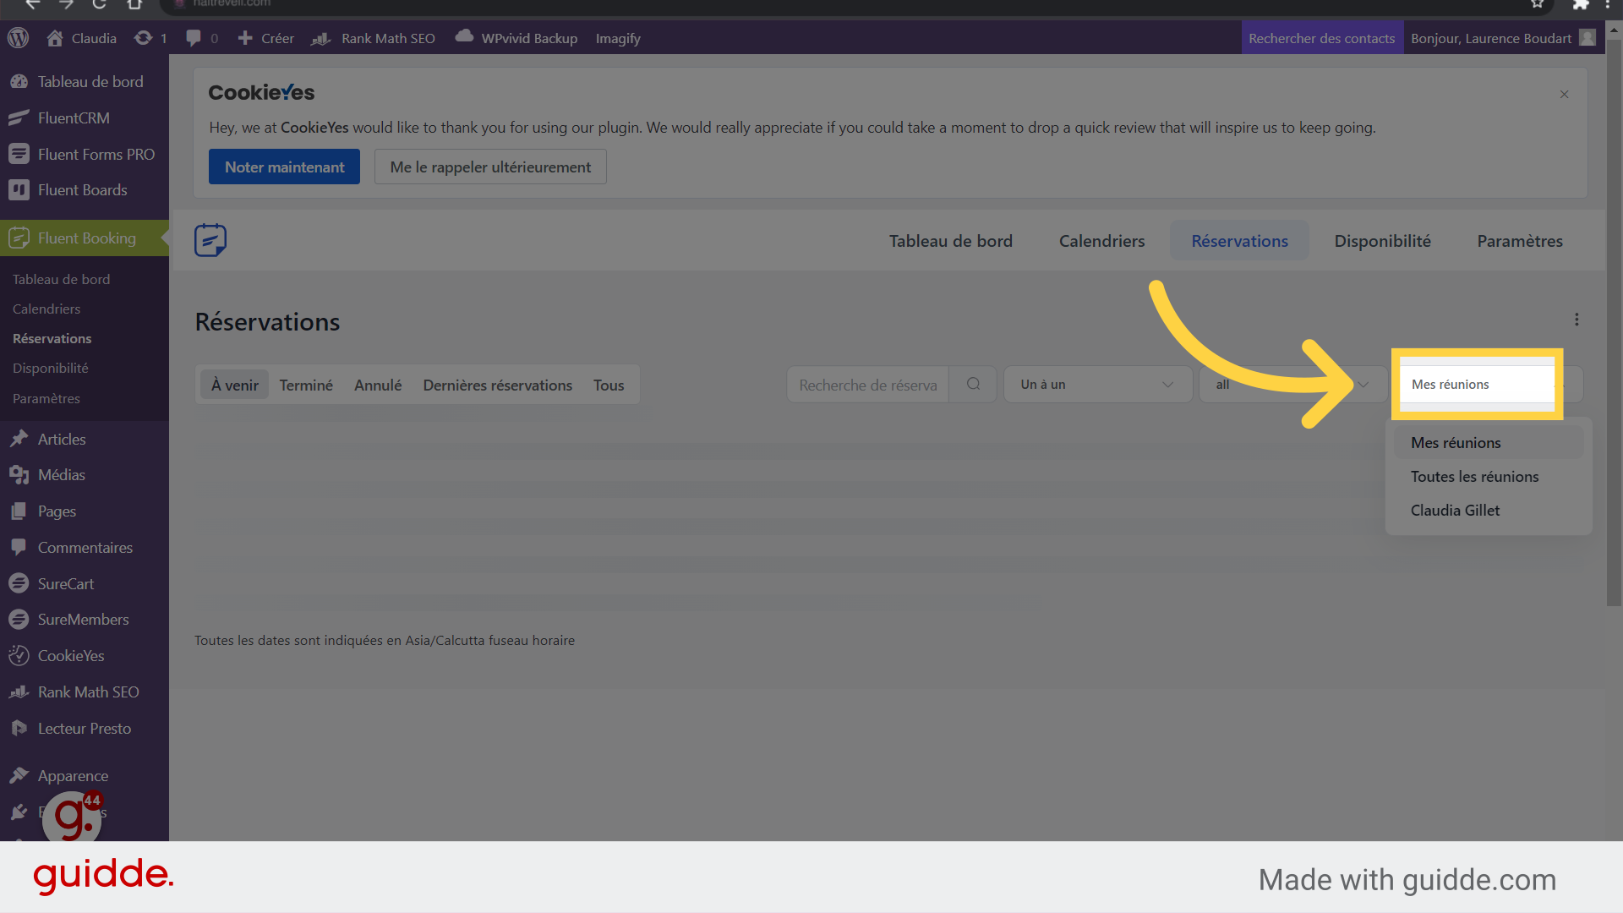
Task: Select the Annulé filter
Action: pos(378,385)
